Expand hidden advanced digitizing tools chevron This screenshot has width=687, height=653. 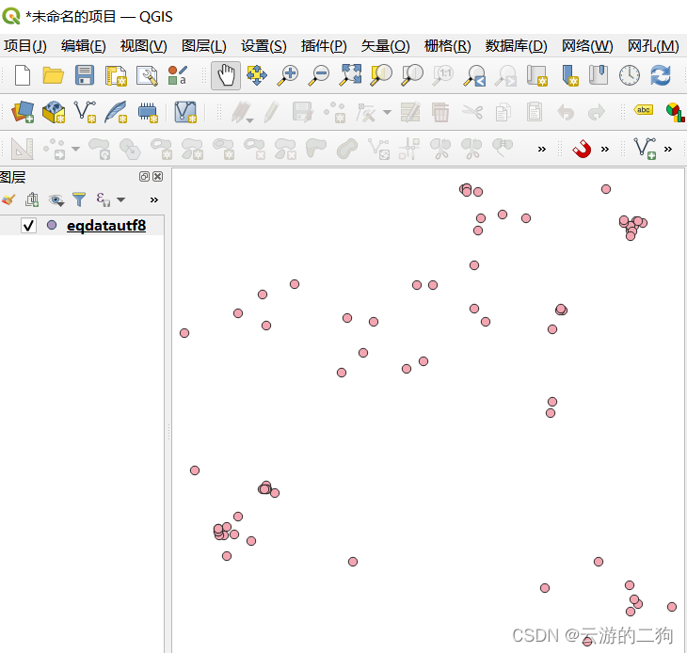[x=542, y=150]
